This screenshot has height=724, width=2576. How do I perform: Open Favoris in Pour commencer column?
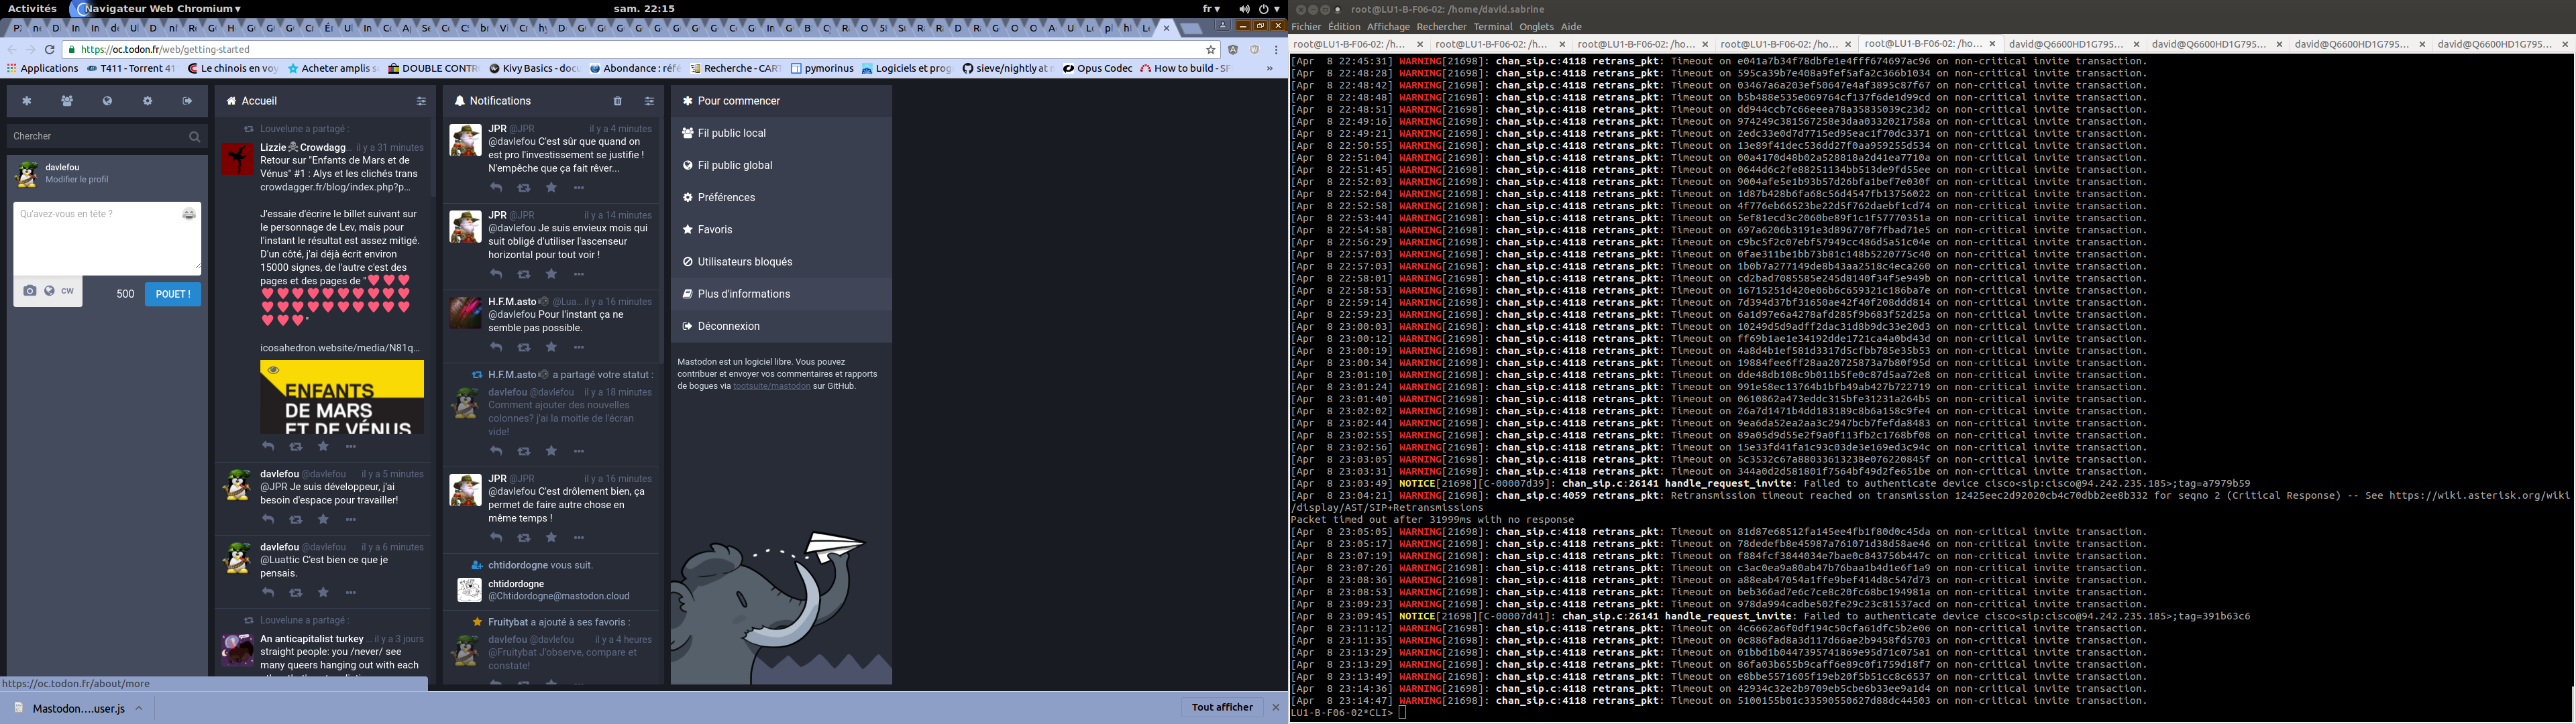click(x=781, y=229)
